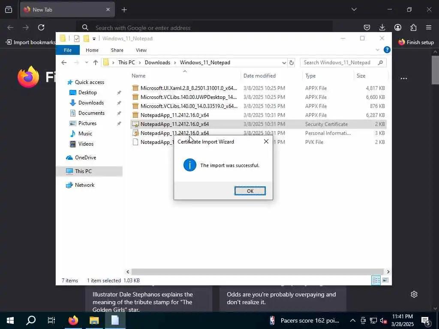Viewport: 439px width, 329px height.
Task: Switch to large icons view layout
Action: click(x=385, y=280)
